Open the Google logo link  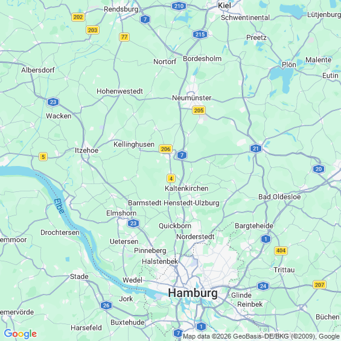click(21, 334)
